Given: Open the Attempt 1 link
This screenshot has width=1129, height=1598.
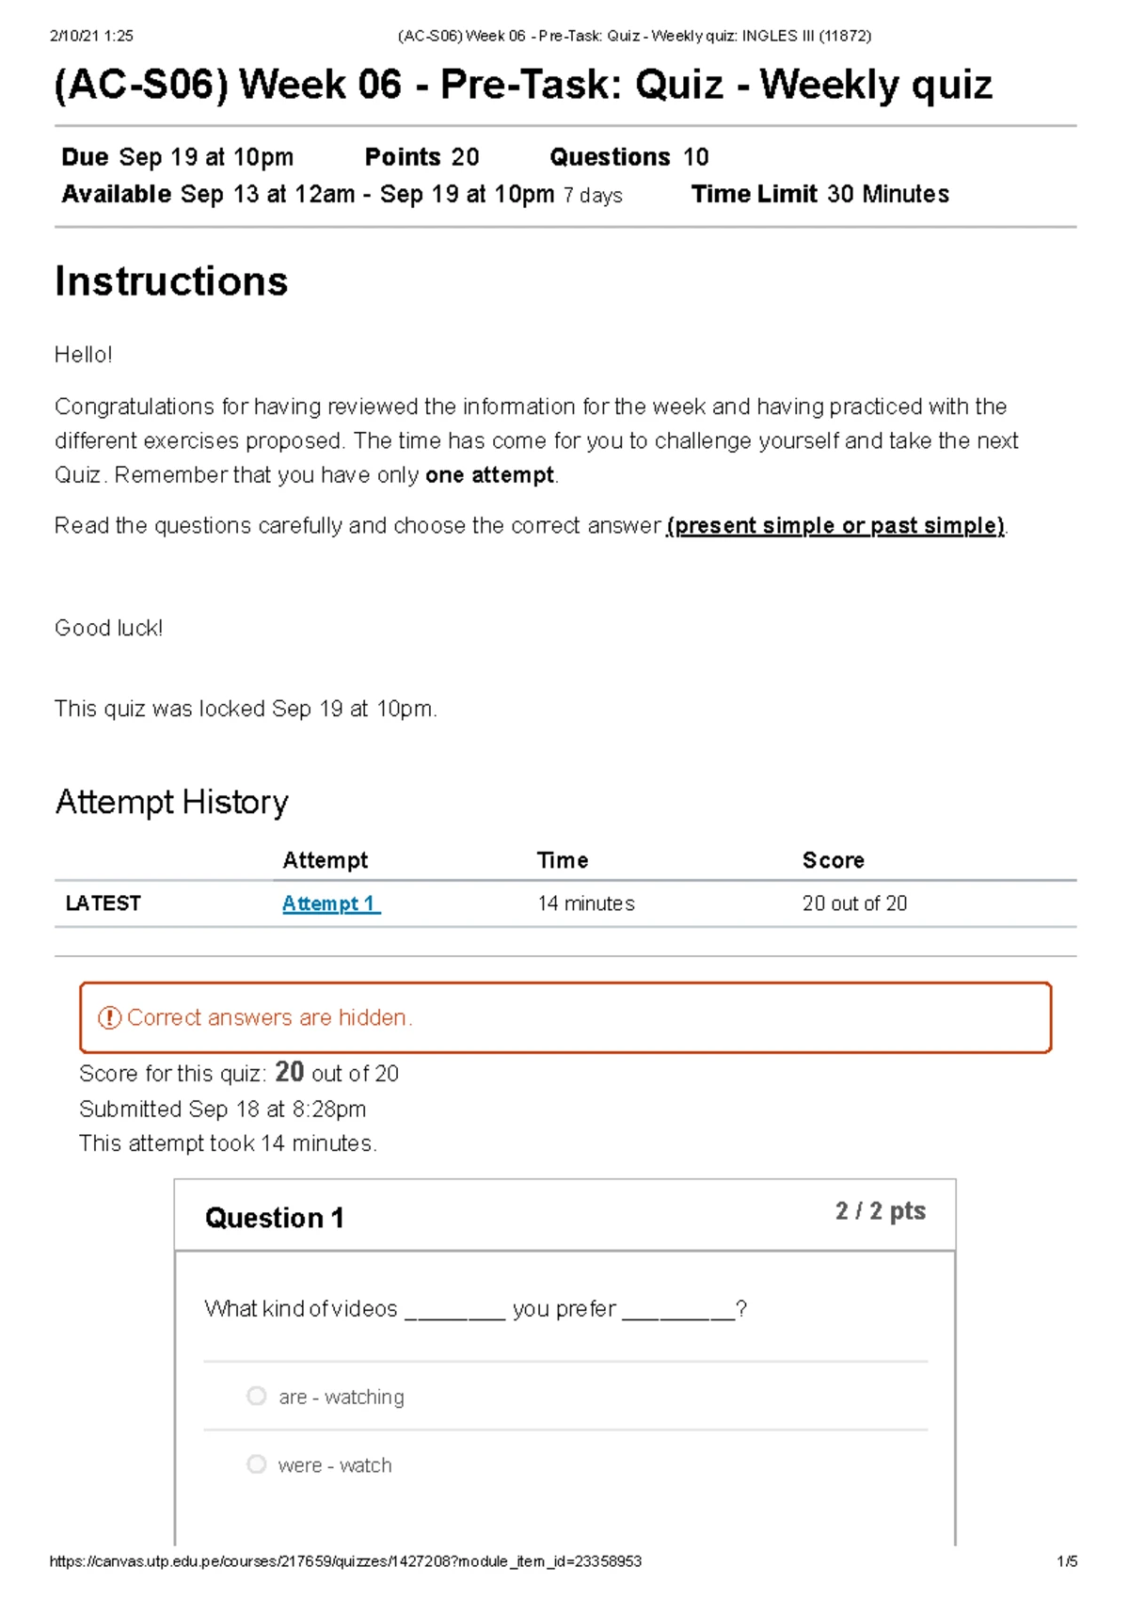Looking at the screenshot, I should (331, 903).
